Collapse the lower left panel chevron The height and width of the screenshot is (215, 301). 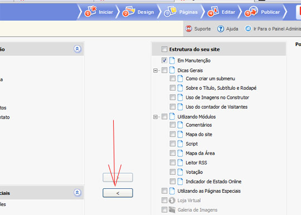click(x=77, y=192)
